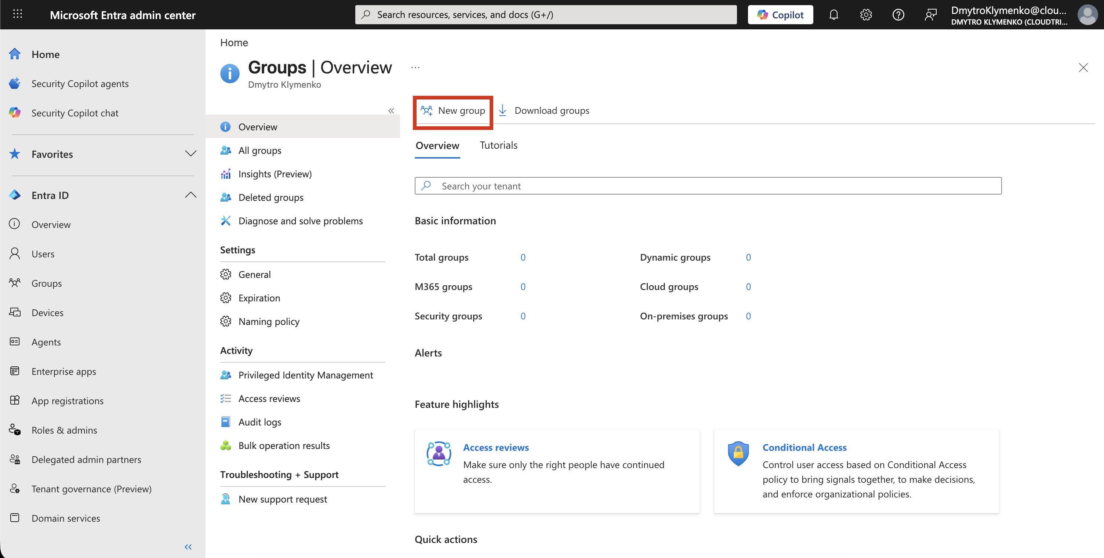Open the Access reviews feature link
This screenshot has width=1104, height=558.
(496, 448)
